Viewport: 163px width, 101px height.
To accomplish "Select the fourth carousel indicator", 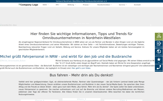I will 87,23.
